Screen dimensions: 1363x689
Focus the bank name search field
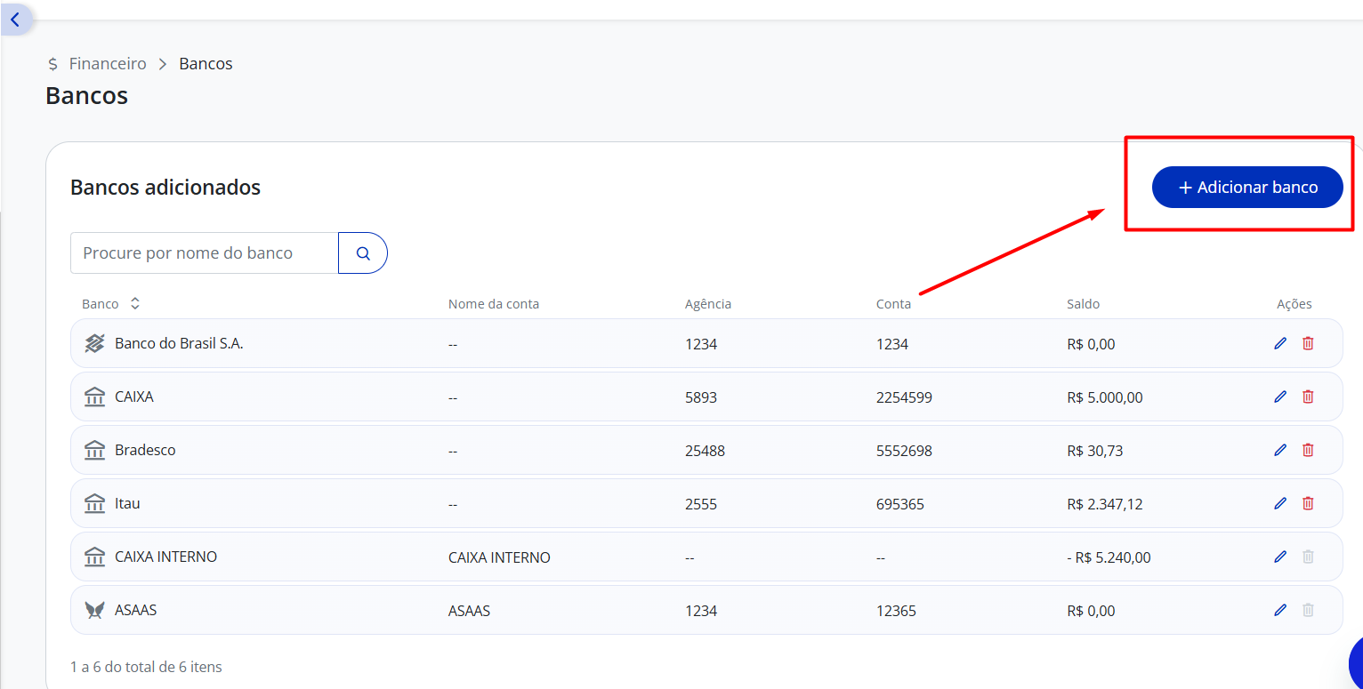[205, 252]
